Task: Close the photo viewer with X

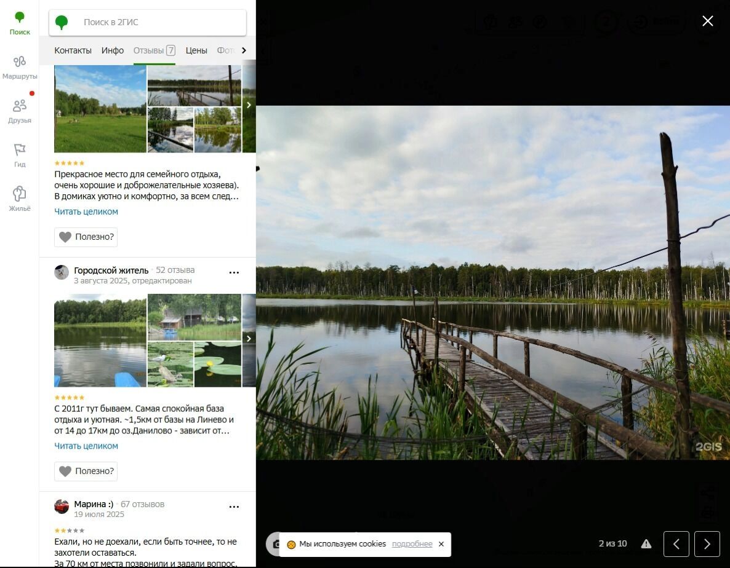Action: 708,21
